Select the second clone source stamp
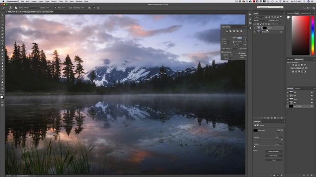The height and width of the screenshot is (177, 316). [x=231, y=31]
